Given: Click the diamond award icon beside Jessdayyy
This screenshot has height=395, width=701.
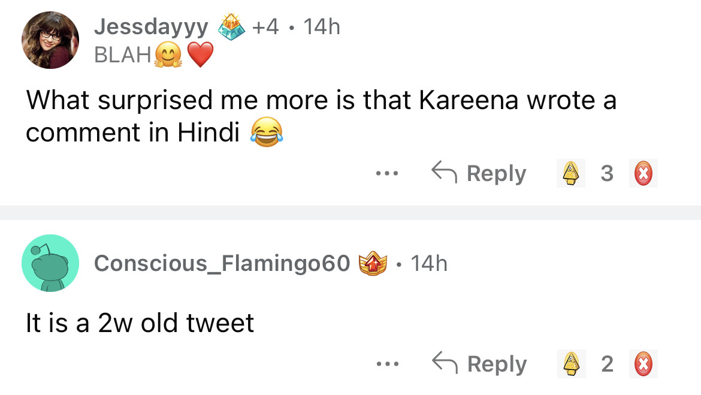Looking at the screenshot, I should click(231, 27).
